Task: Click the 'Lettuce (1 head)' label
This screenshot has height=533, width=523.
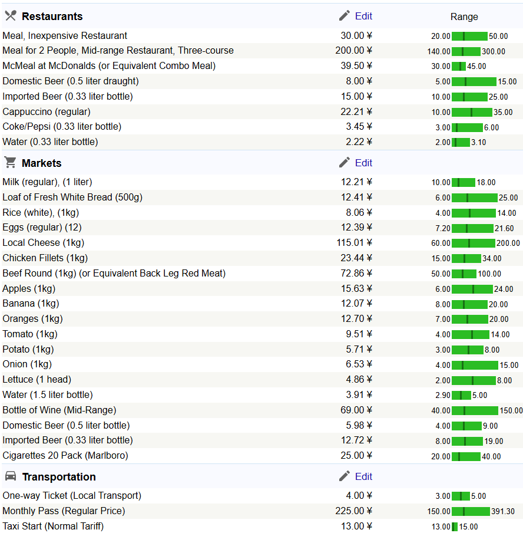Action: pyautogui.click(x=37, y=379)
